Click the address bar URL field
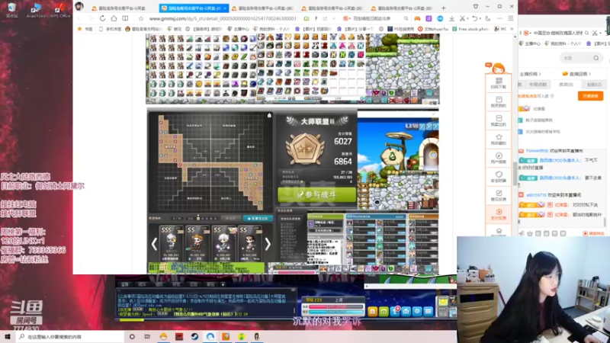 tap(222, 18)
